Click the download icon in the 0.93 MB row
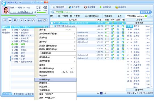154x101 pixels. click(123, 55)
